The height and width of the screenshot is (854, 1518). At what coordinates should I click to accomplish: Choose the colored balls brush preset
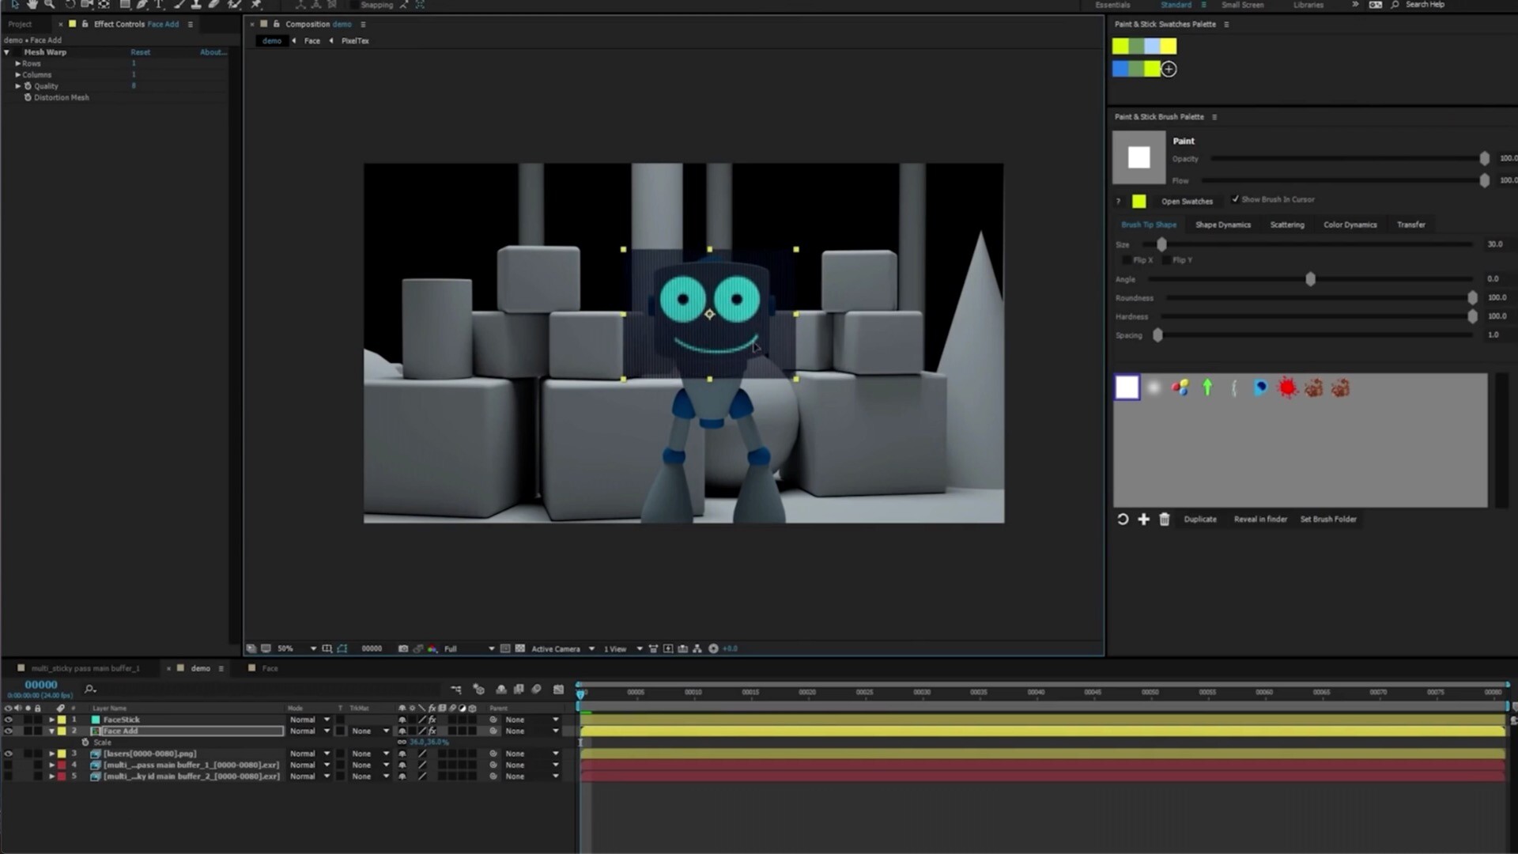tap(1180, 387)
